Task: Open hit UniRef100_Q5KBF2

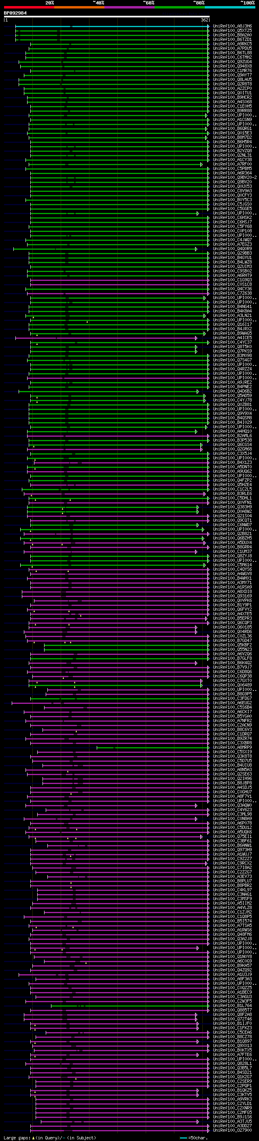Action: click(x=232, y=645)
